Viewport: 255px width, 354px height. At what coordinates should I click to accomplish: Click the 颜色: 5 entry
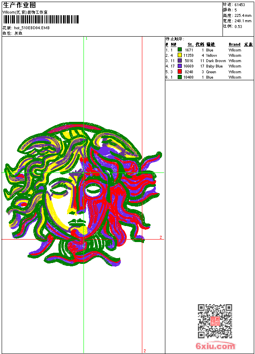230,10
